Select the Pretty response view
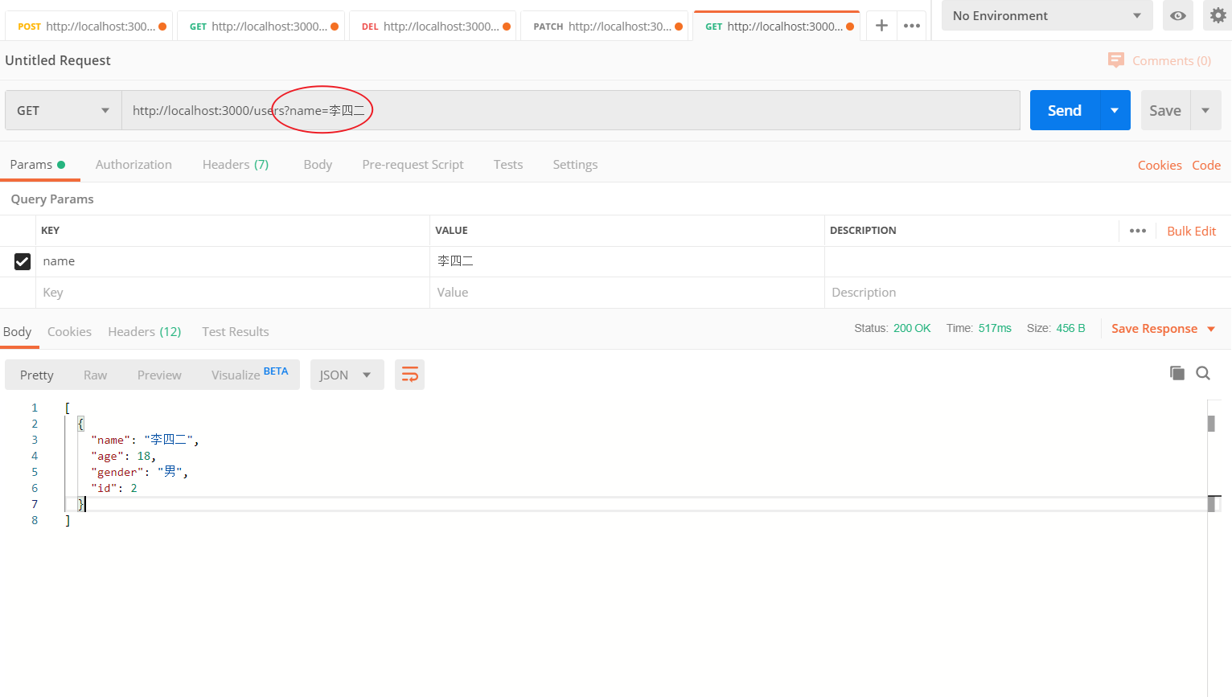Viewport: 1232px width, 697px height. (37, 375)
